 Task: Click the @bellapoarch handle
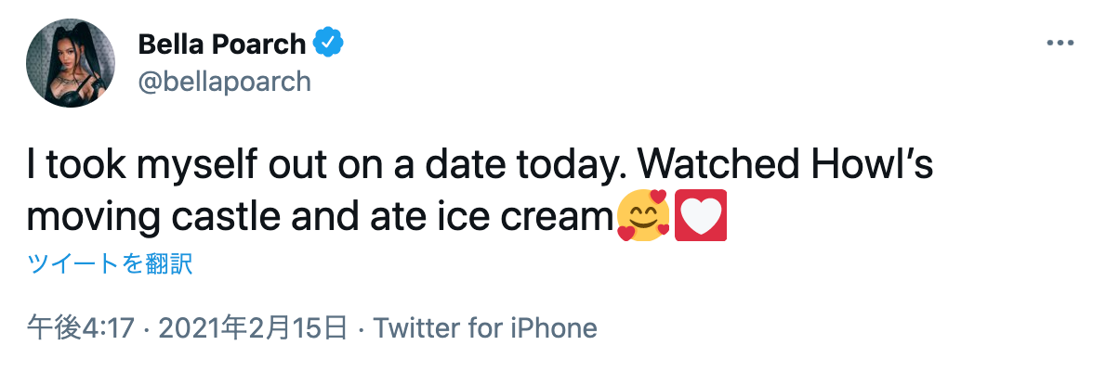pos(224,82)
